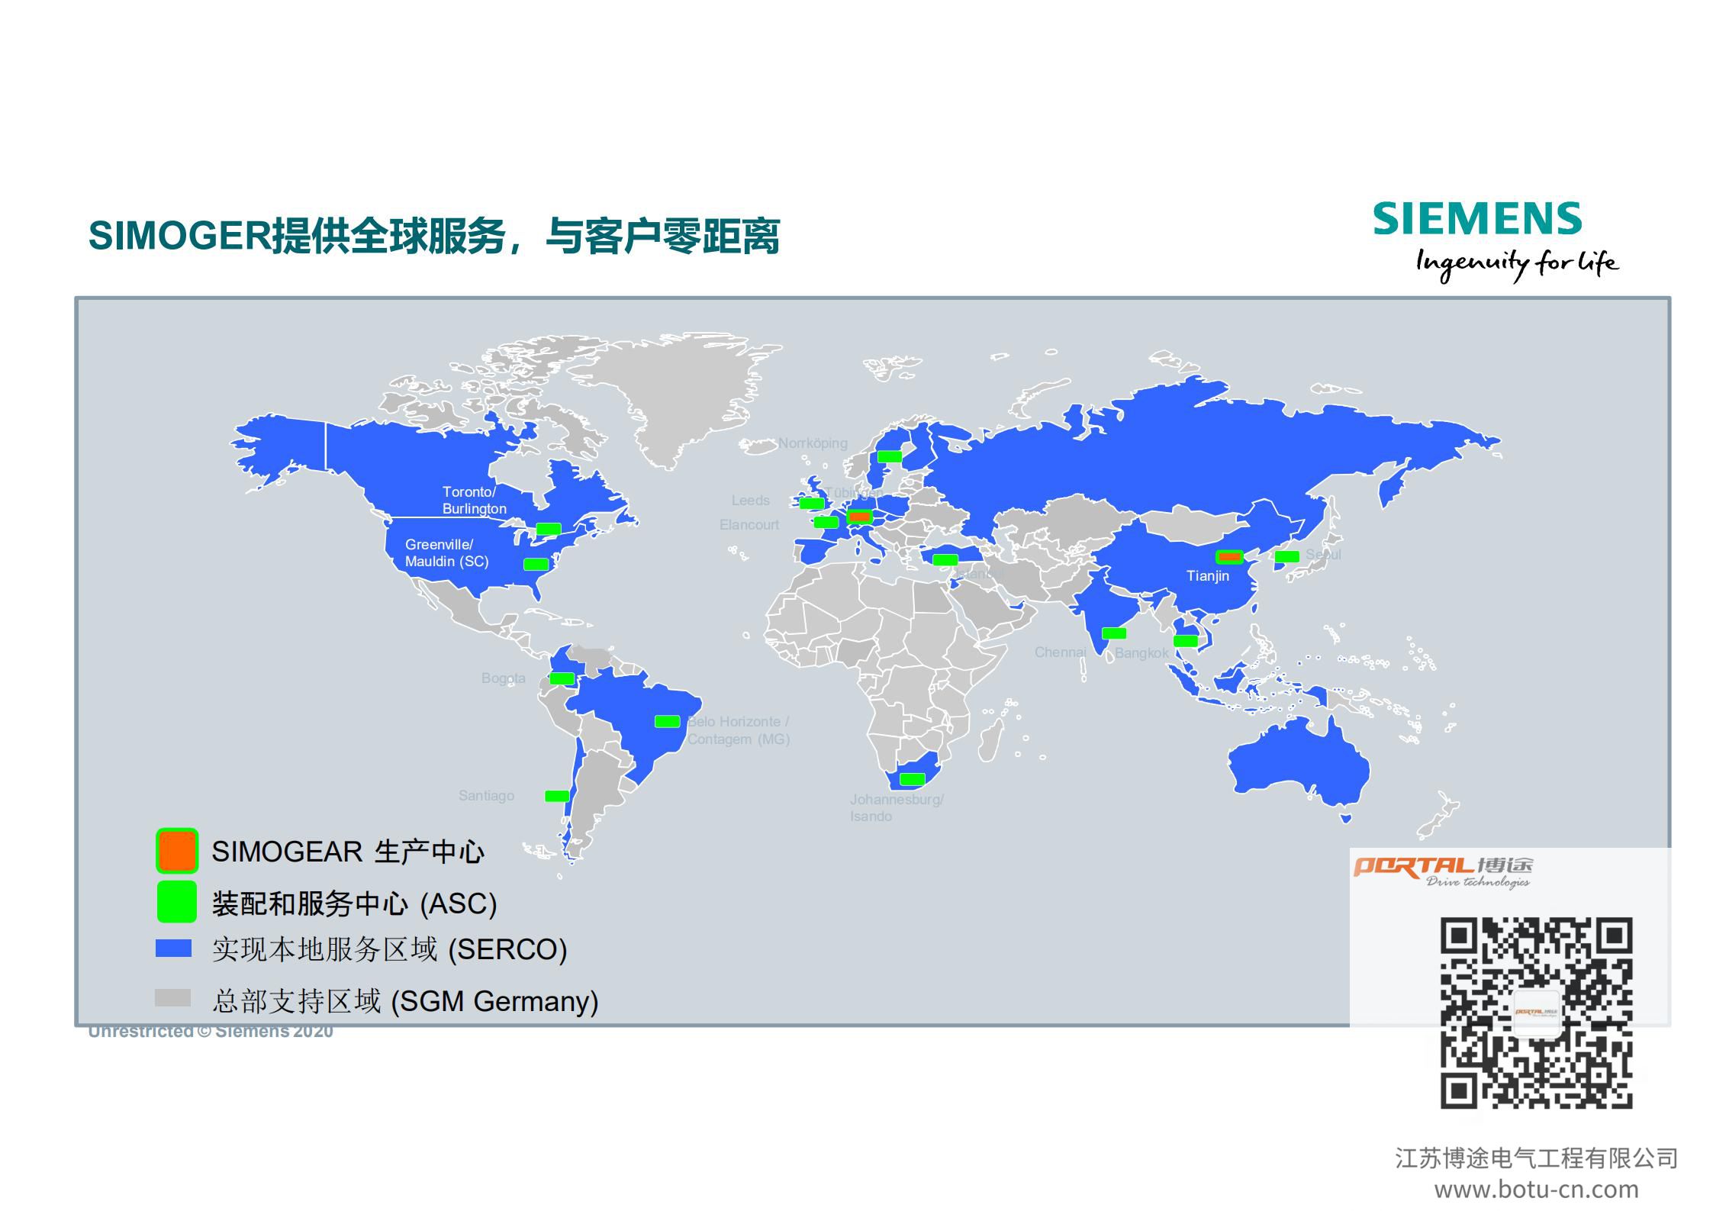The height and width of the screenshot is (1211, 1713).
Task: Click the 'SIMOGEAR 生产中心' legend text
Action: click(x=348, y=852)
